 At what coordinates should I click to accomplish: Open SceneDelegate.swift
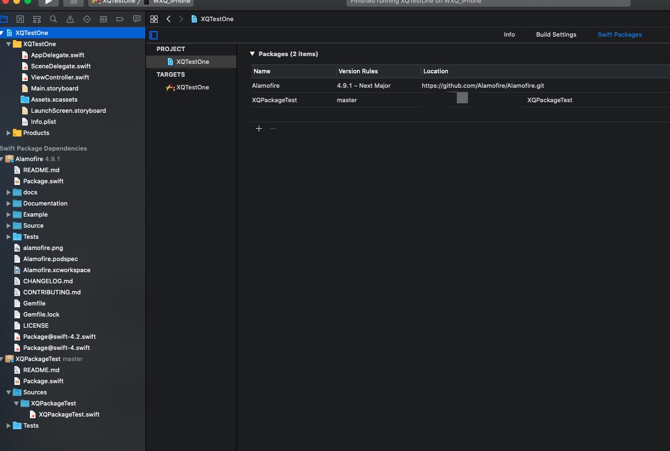61,66
